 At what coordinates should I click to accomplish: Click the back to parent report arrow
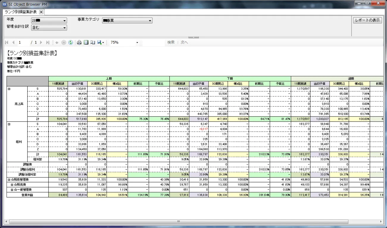click(57, 43)
